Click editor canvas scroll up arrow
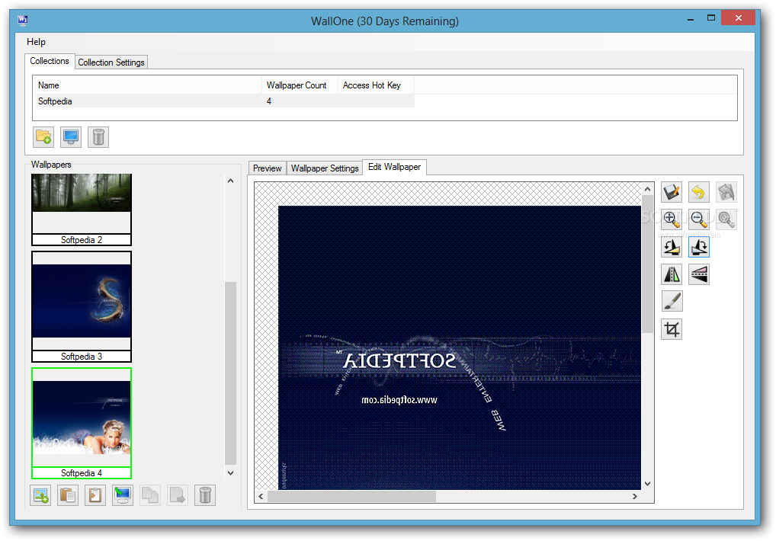The height and width of the screenshot is (541, 776). click(x=647, y=189)
